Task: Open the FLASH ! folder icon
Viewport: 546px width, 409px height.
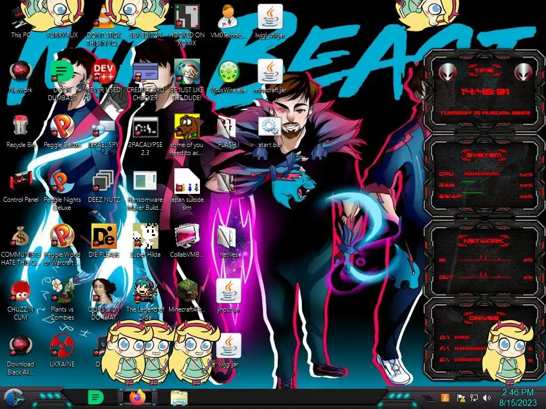Action: click(228, 132)
